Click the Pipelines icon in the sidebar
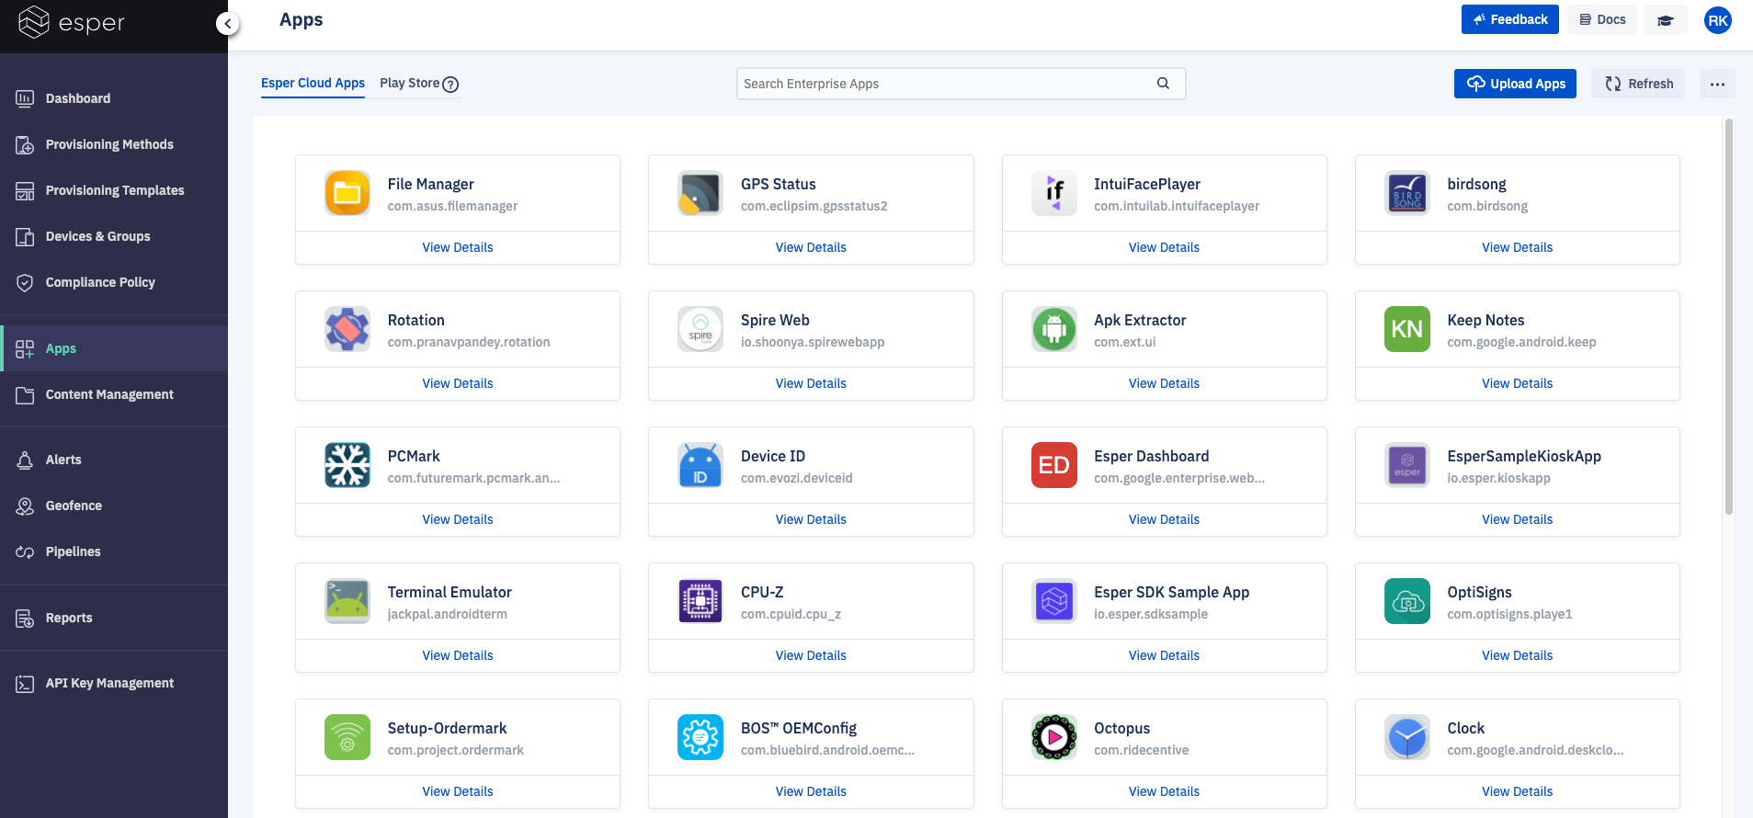Screen dimensions: 1753x818 [25, 551]
